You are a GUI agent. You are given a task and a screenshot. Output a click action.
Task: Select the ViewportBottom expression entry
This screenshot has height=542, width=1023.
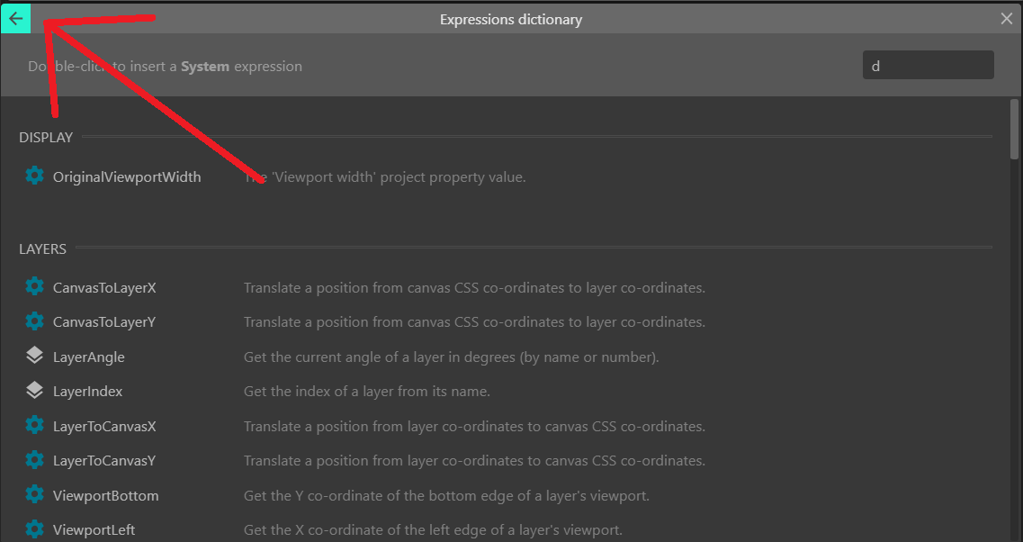pyautogui.click(x=105, y=495)
